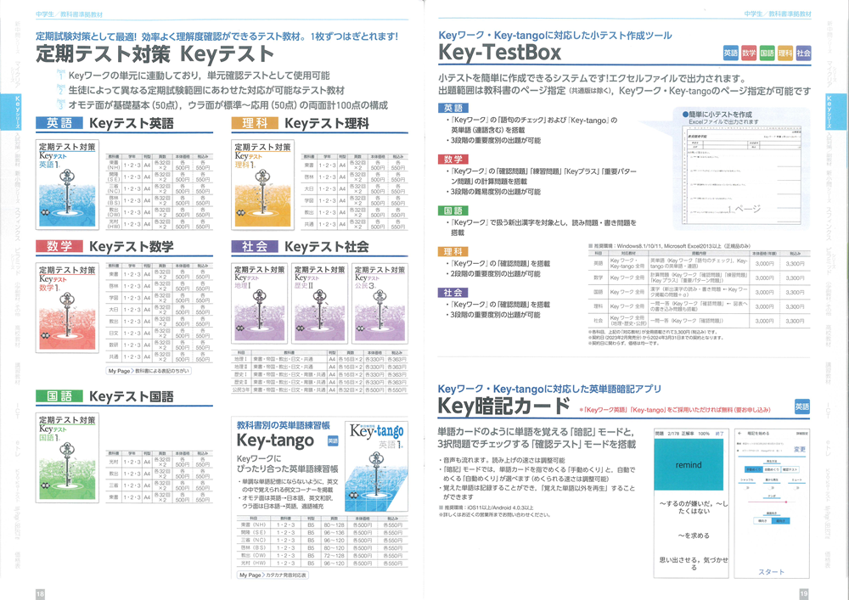Click the 国語 label above the 新出漢字 bullet

pos(453,210)
